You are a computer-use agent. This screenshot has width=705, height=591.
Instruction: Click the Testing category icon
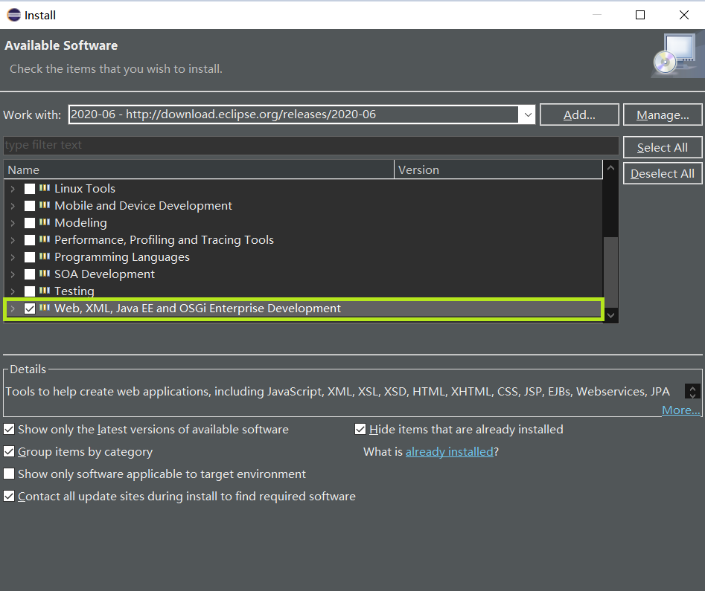pos(46,291)
